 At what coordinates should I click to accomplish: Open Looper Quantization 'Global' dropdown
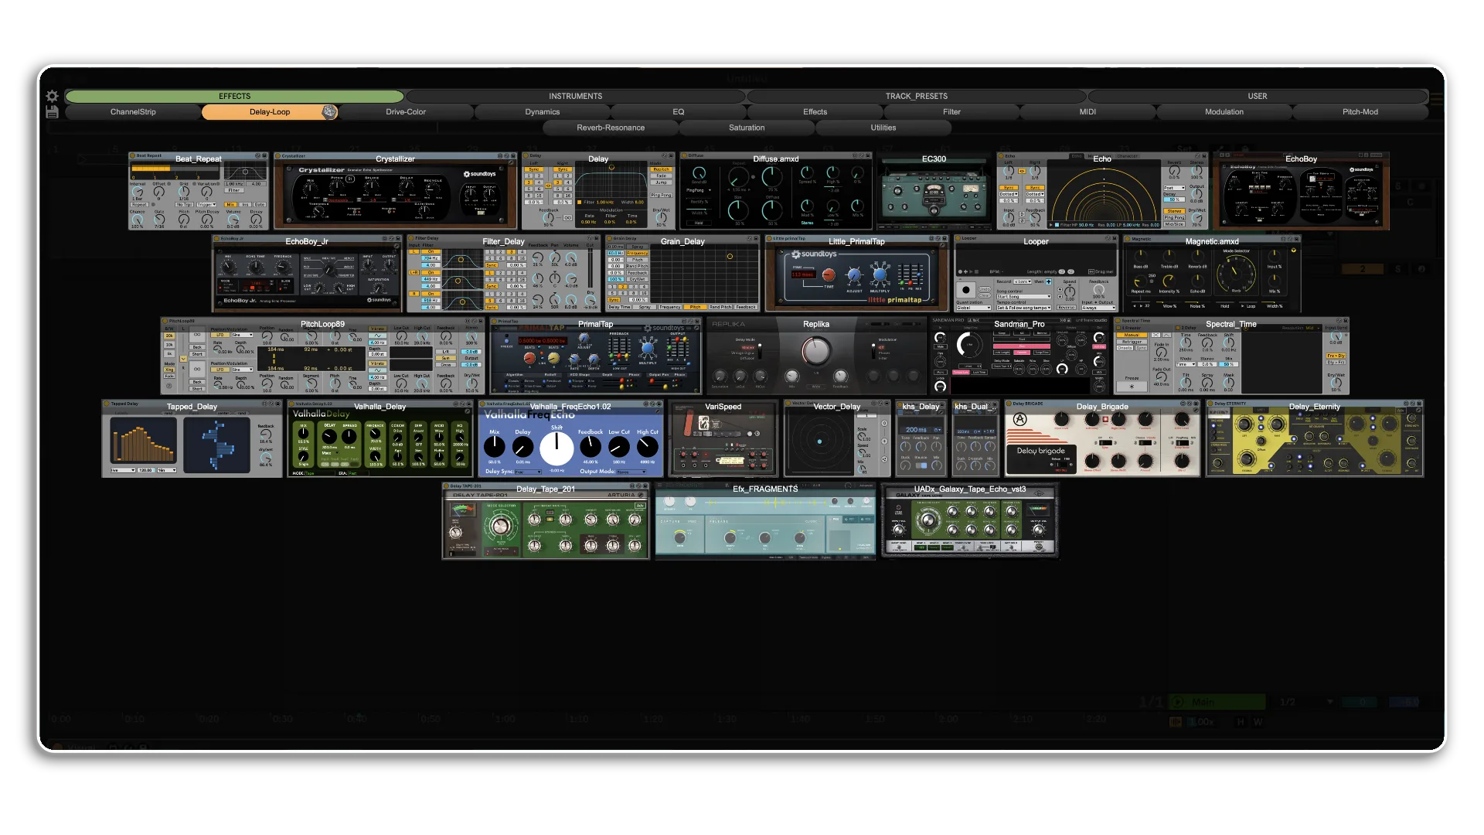point(973,308)
